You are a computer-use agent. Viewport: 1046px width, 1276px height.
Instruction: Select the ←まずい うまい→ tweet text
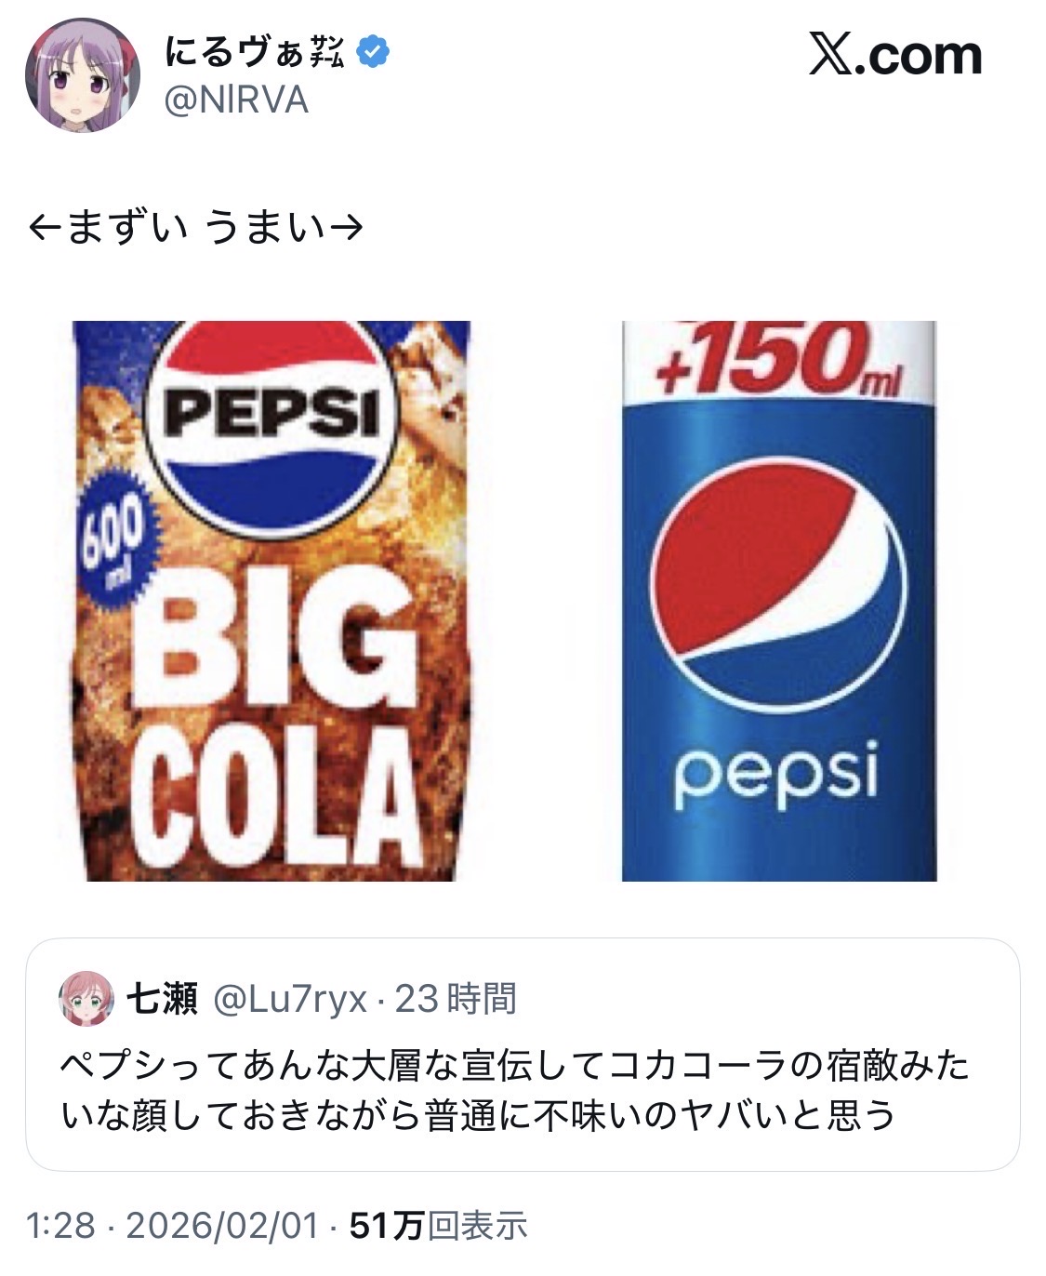coord(194,227)
